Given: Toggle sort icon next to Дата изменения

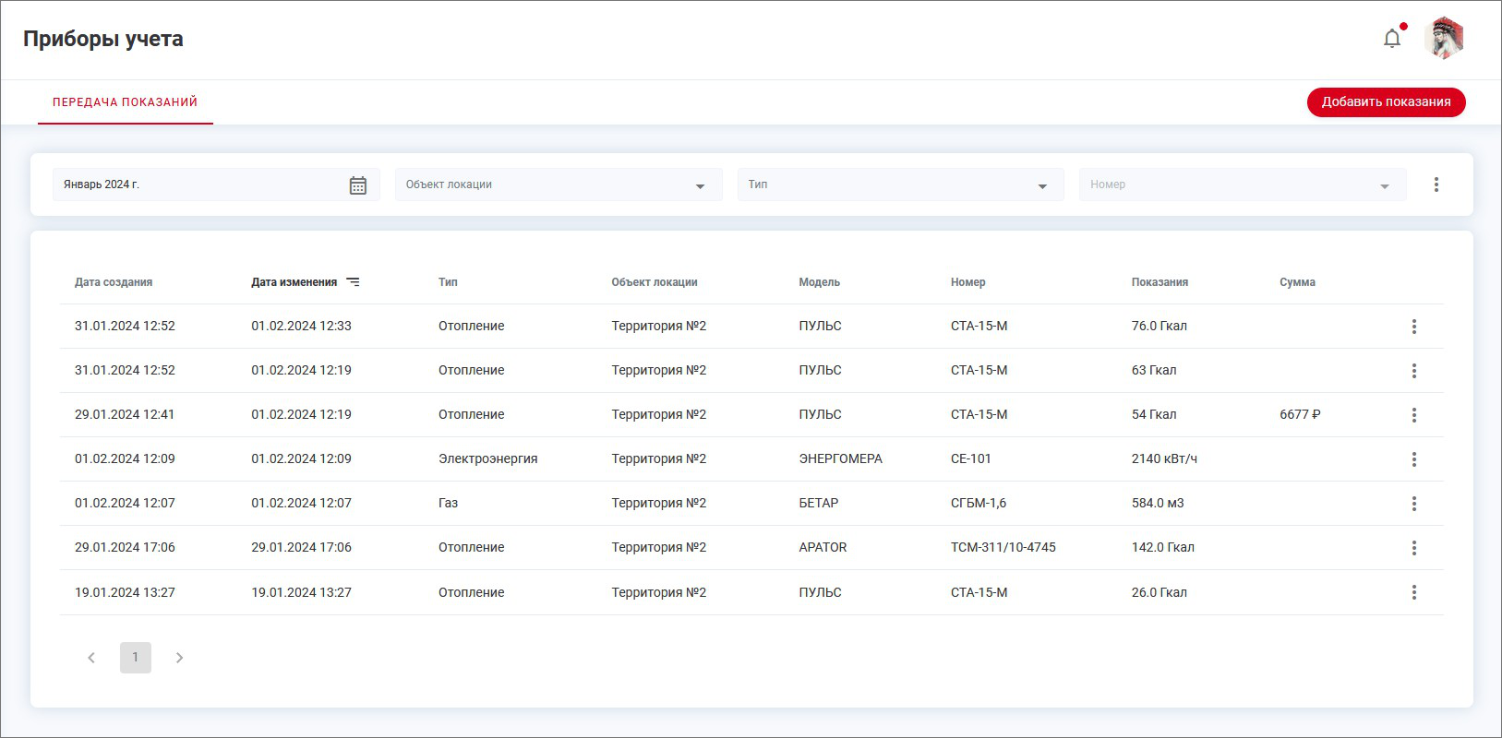Looking at the screenshot, I should point(353,282).
